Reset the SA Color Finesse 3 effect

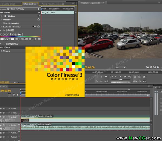(38, 26)
